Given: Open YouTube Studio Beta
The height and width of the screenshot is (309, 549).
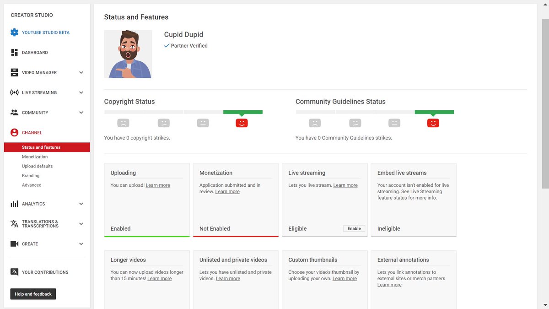Looking at the screenshot, I should tap(46, 33).
